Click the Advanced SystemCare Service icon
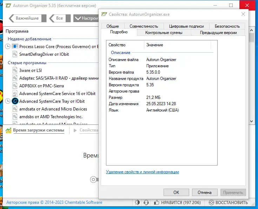The height and width of the screenshot is (209, 258). pos(15,94)
